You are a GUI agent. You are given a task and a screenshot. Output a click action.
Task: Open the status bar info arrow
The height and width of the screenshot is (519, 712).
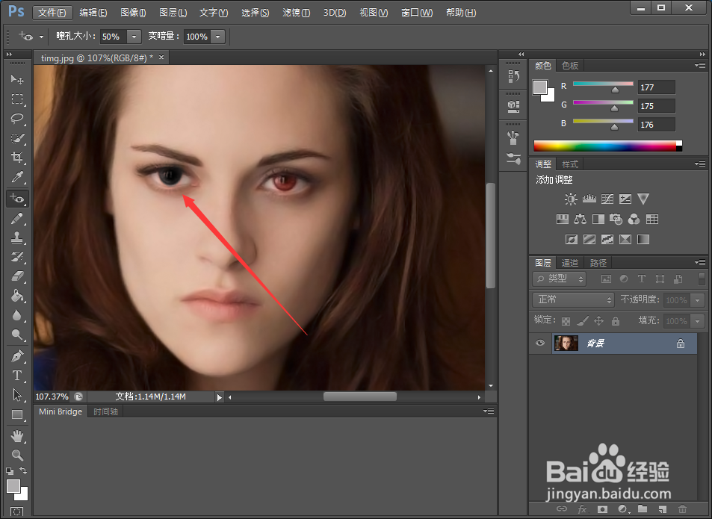coord(220,397)
